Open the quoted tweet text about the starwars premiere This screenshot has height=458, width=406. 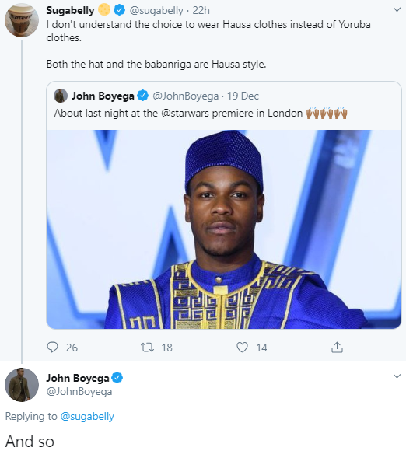[201, 113]
